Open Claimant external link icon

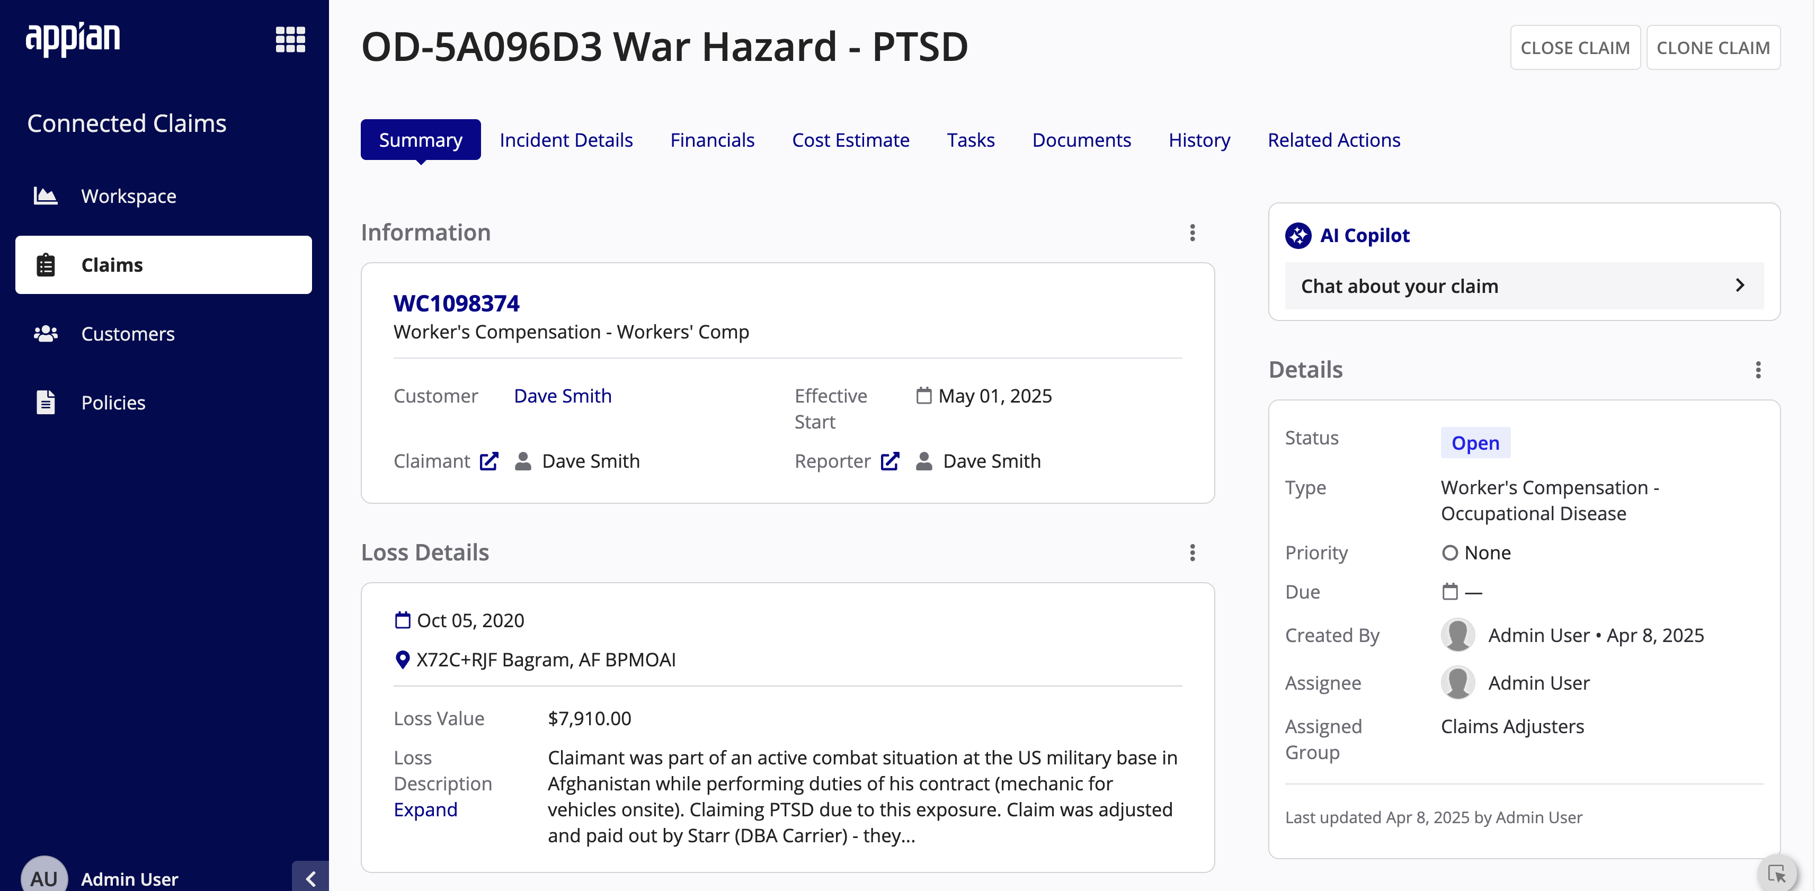pos(489,461)
